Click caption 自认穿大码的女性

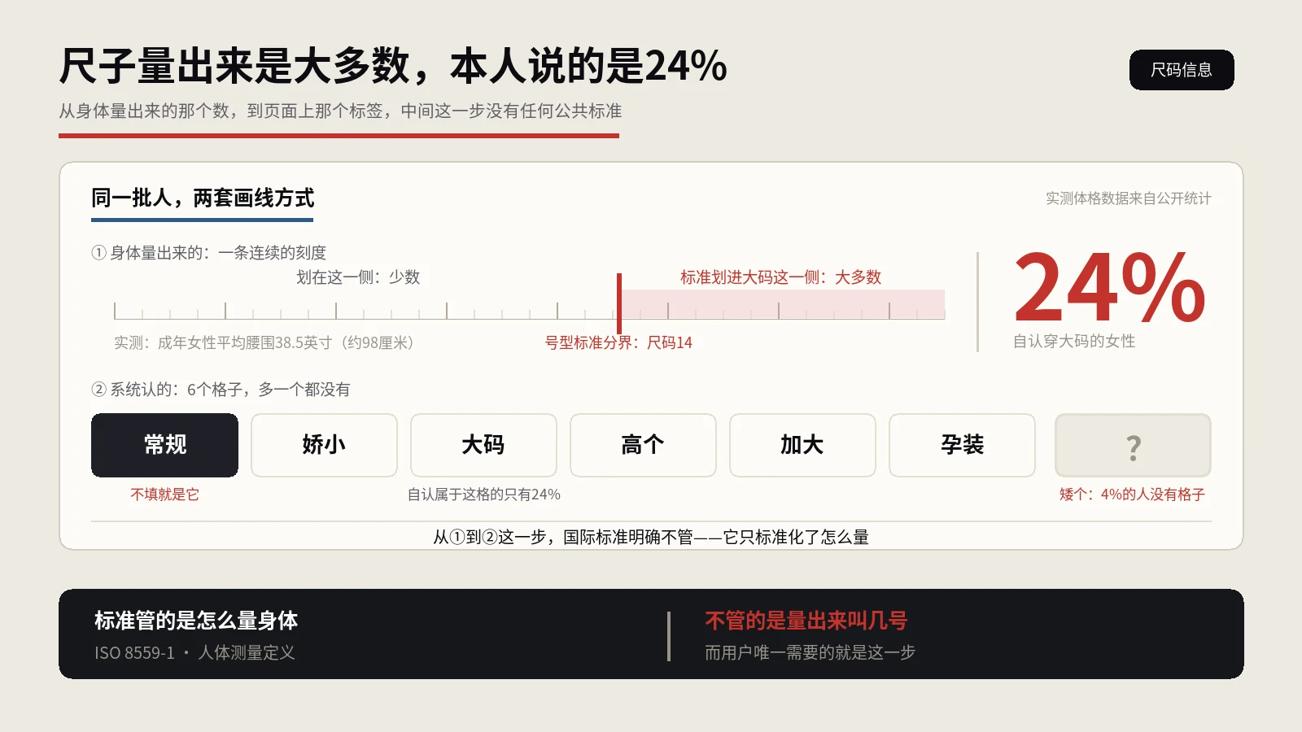tap(1074, 341)
